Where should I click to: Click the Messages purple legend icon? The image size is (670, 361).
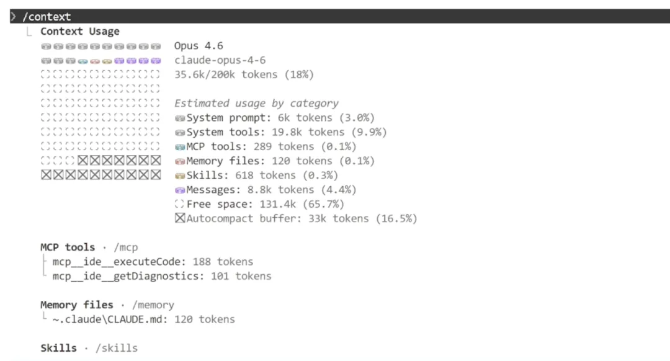(x=180, y=190)
